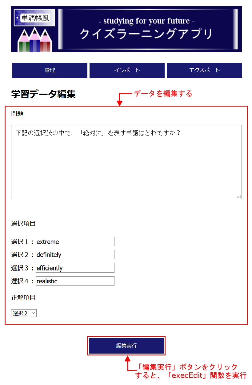252x385 pixels.
Task: Expand the 正解項目 dropdown showing 選択2
Action: click(x=24, y=313)
